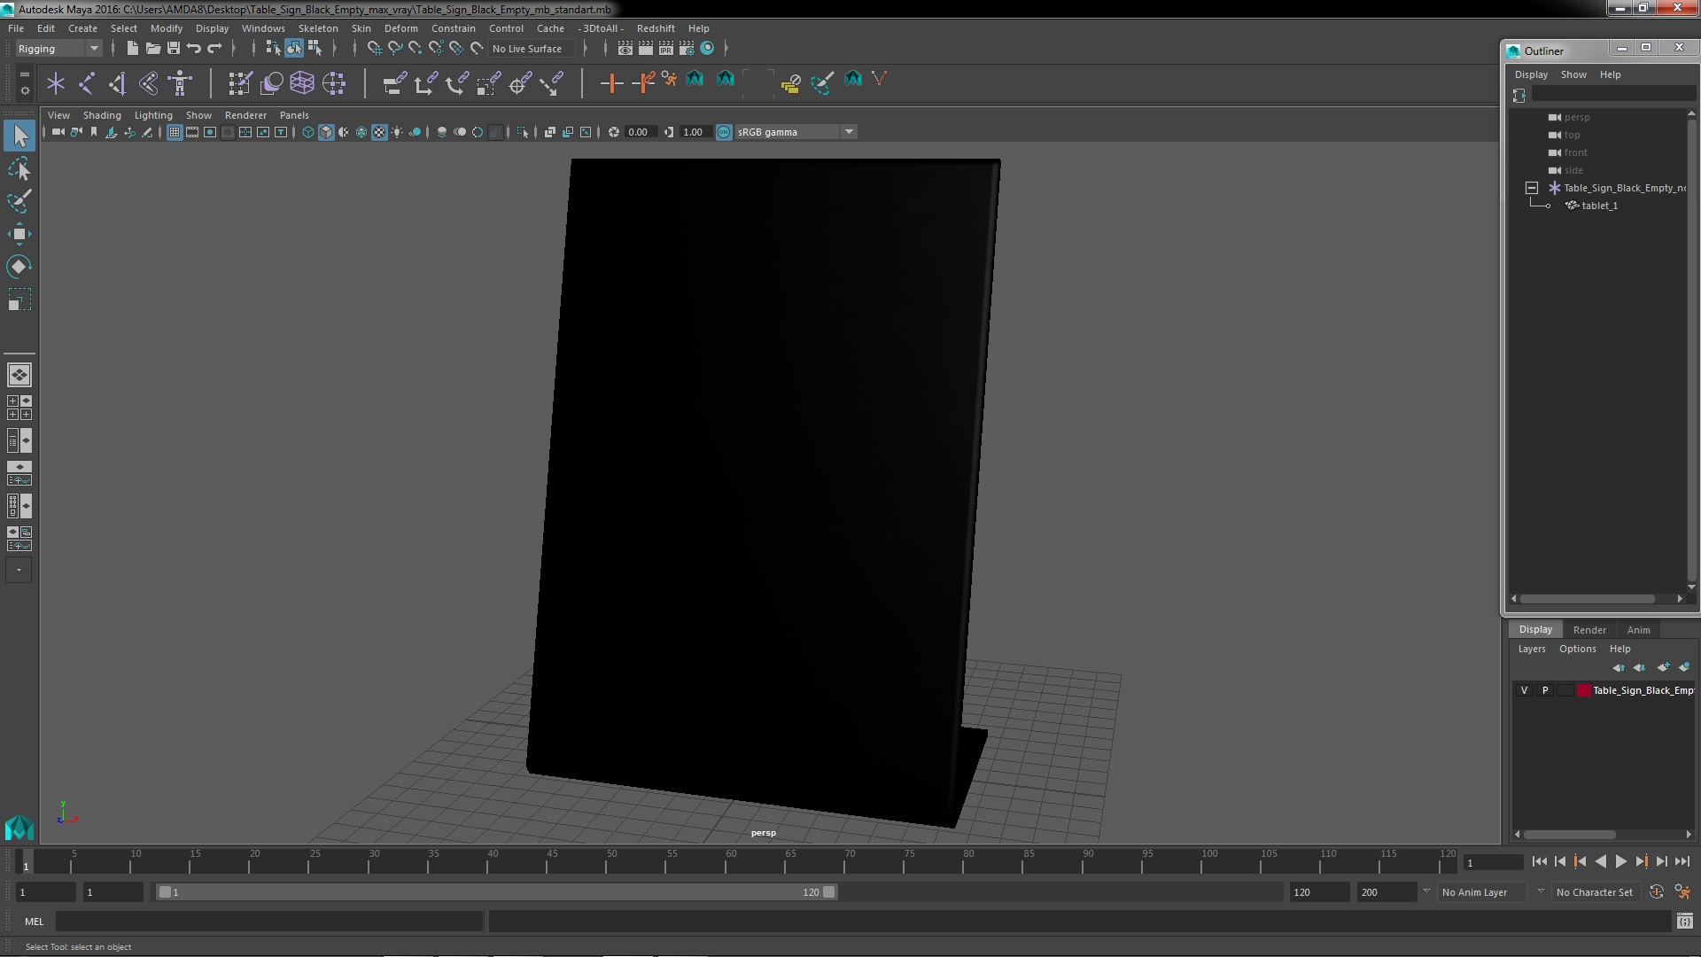
Task: Redo the last action
Action: (x=214, y=48)
